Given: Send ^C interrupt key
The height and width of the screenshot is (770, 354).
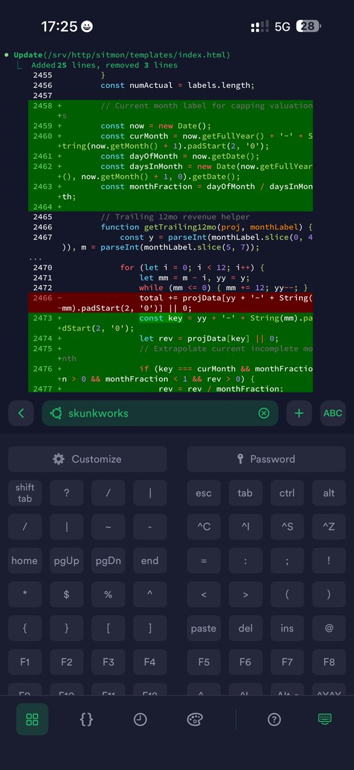Looking at the screenshot, I should point(204,527).
